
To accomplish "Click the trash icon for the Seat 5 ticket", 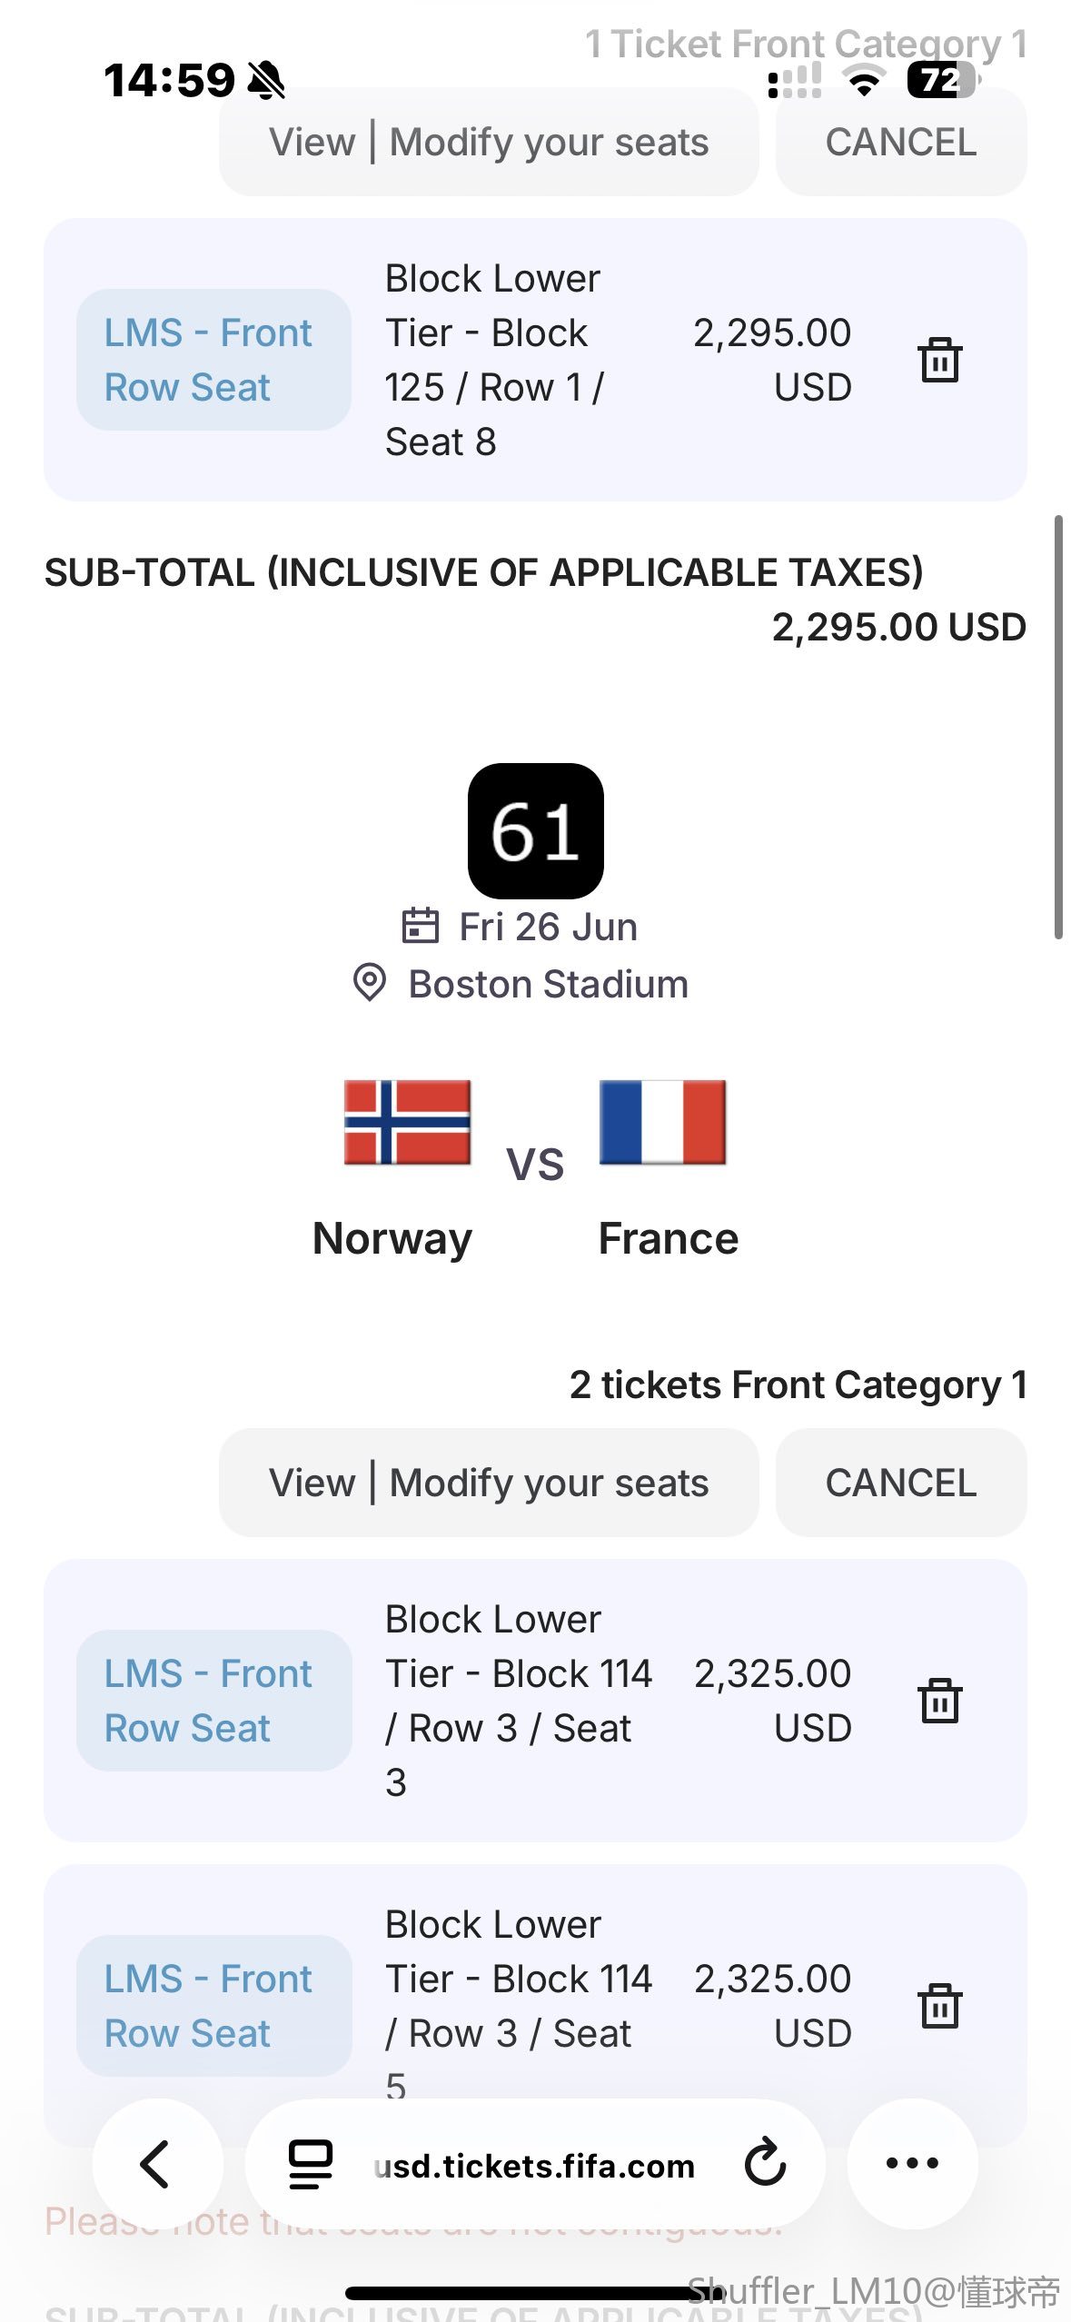I will [939, 2006].
